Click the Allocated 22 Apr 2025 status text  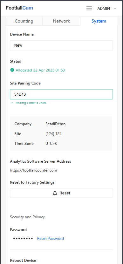pos(40,70)
